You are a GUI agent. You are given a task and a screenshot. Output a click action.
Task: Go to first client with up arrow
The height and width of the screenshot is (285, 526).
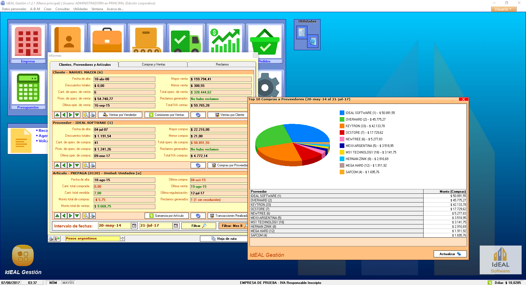coord(57,115)
